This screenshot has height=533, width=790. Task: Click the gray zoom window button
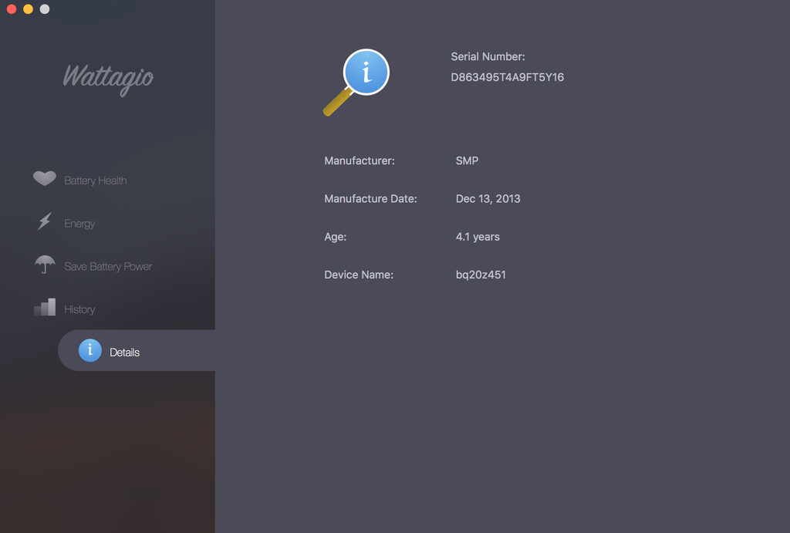tap(45, 9)
